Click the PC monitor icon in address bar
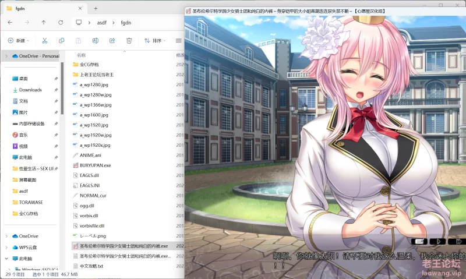 [x=79, y=23]
